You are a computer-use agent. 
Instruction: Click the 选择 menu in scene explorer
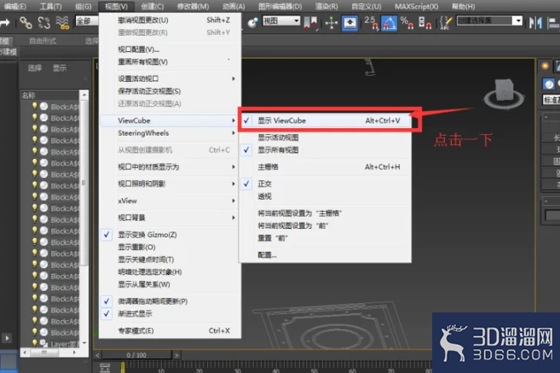pos(35,68)
